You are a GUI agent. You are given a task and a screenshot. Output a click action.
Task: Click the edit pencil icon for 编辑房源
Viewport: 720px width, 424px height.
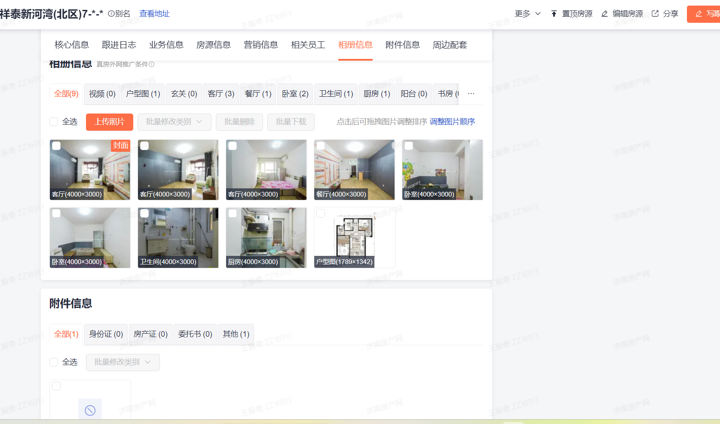pyautogui.click(x=605, y=14)
